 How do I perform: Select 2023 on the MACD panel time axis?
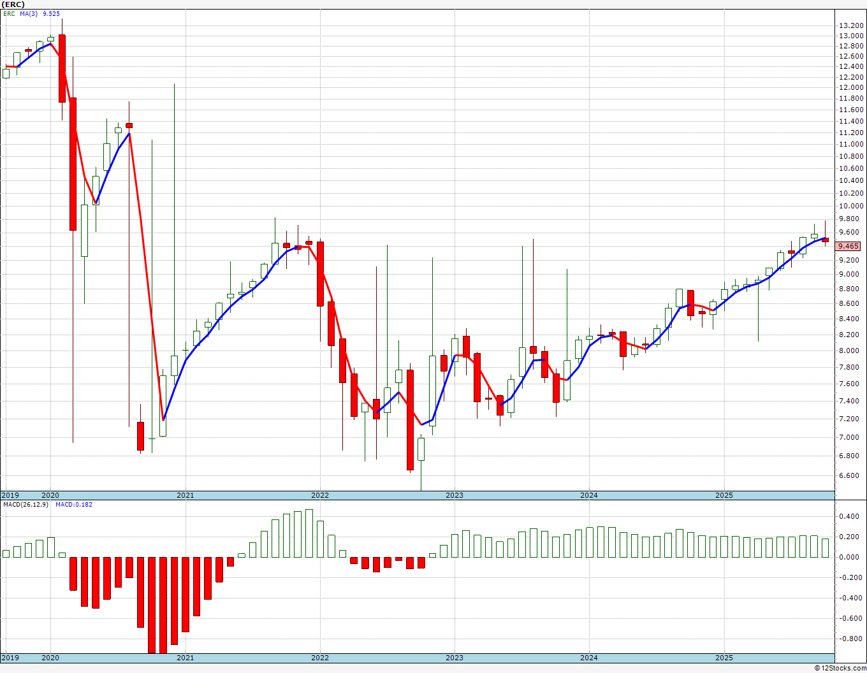pyautogui.click(x=455, y=658)
